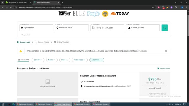Click the orange lightning extension icon
Screen dimensions: 189x106
167,7
